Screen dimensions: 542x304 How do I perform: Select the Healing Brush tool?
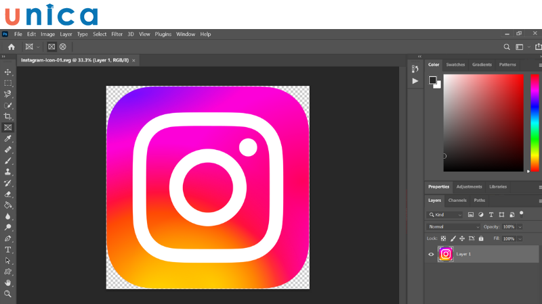tap(7, 149)
